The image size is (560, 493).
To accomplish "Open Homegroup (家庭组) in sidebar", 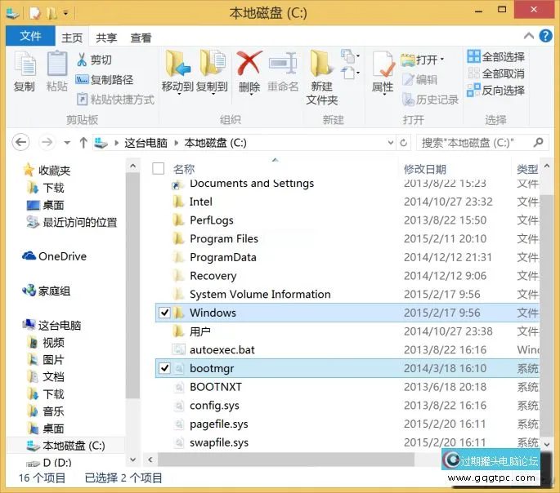I will pyautogui.click(x=47, y=291).
